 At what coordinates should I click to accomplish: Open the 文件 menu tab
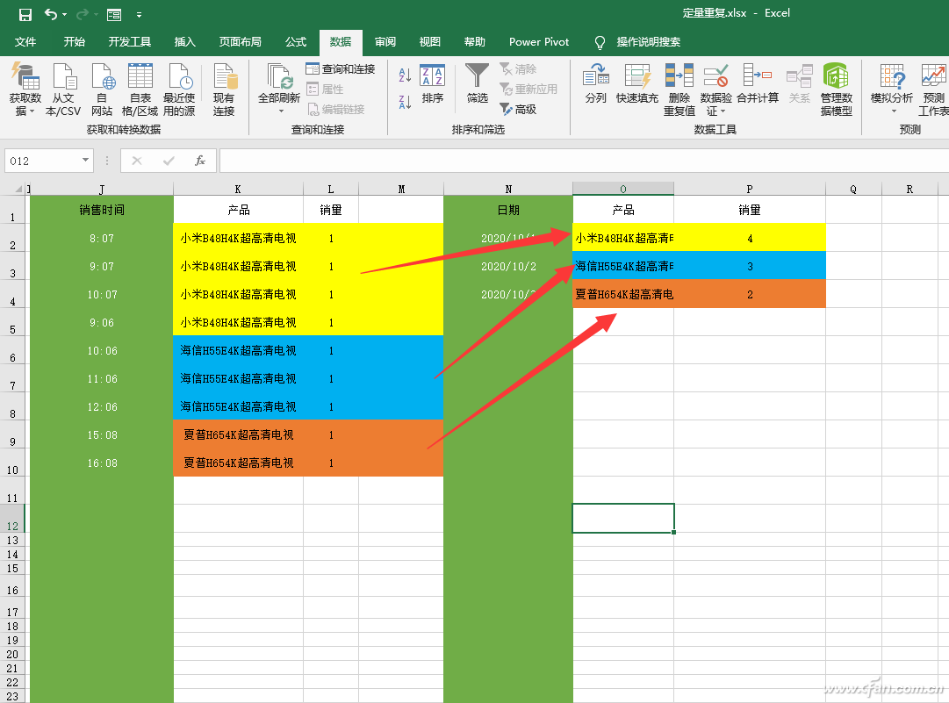click(x=25, y=42)
